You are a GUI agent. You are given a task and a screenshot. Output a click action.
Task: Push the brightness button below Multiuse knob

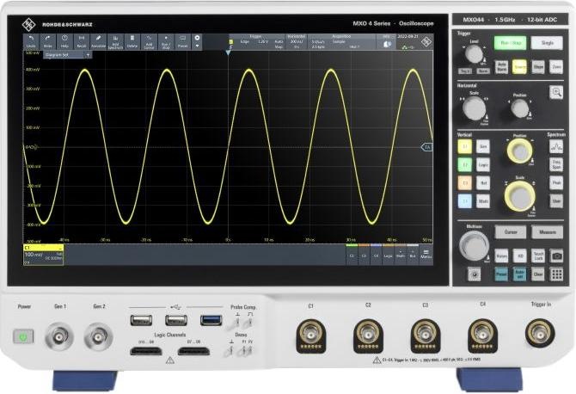pos(475,274)
